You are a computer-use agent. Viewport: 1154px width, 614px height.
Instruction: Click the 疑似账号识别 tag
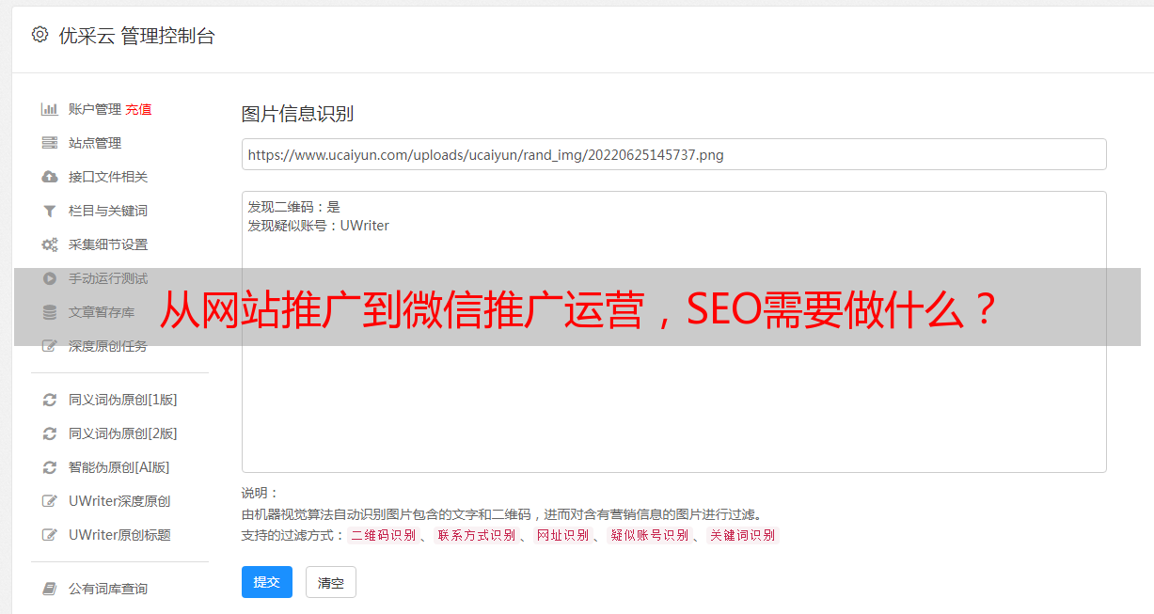pyautogui.click(x=649, y=535)
